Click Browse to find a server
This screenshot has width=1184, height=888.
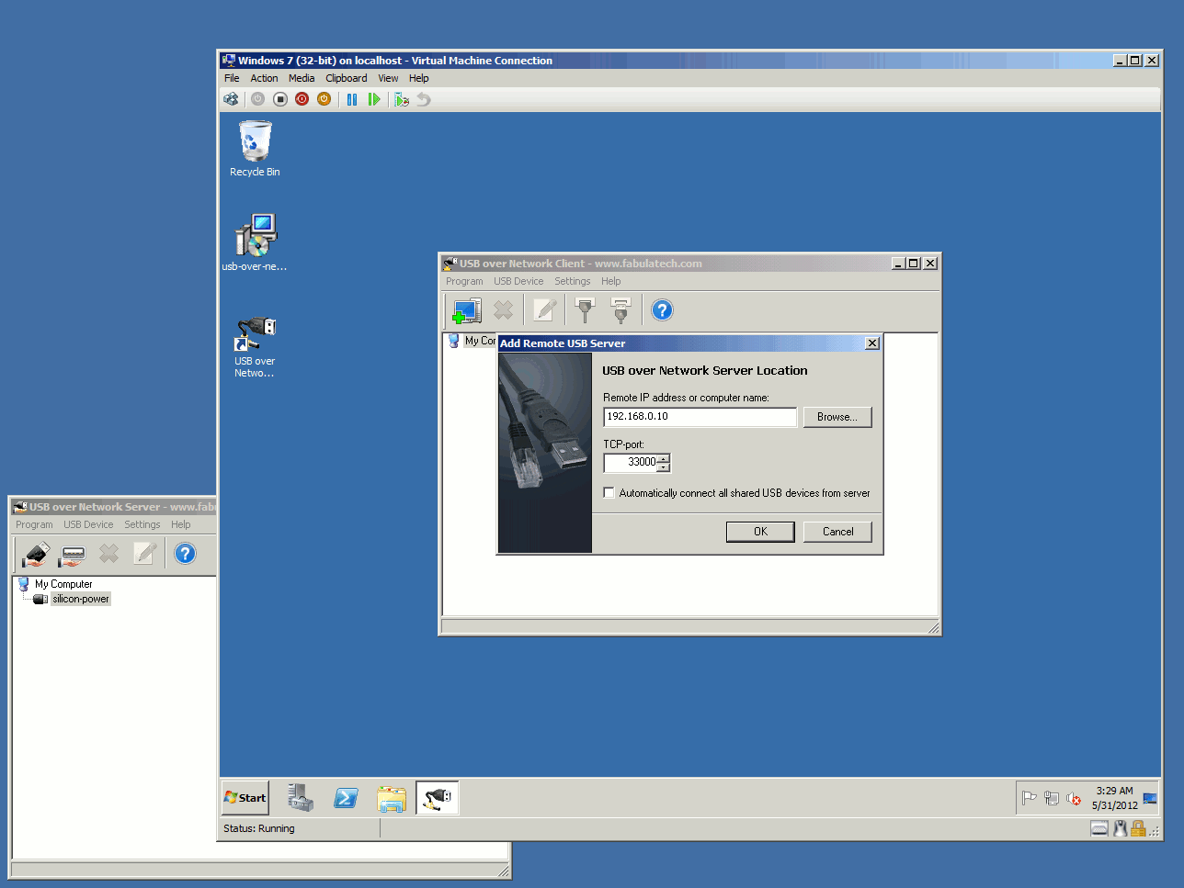point(837,417)
